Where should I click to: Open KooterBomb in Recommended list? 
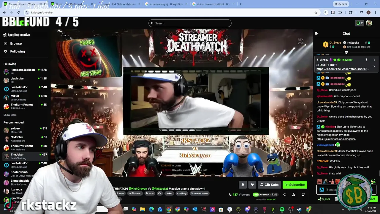click(25, 174)
